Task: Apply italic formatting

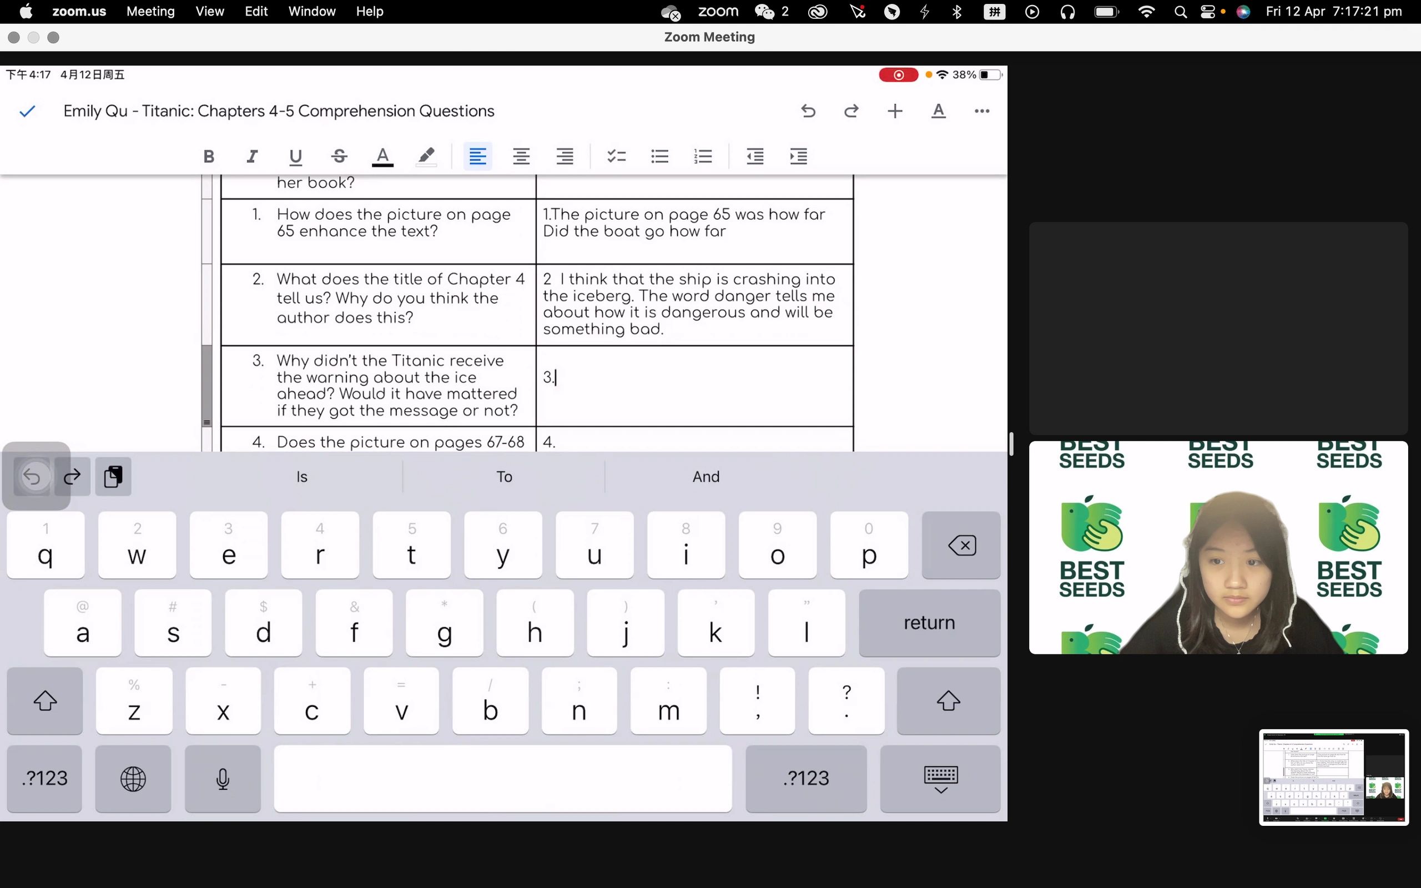Action: point(252,156)
